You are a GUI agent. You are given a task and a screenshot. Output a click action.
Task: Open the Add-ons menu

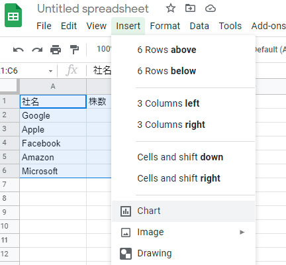(268, 26)
